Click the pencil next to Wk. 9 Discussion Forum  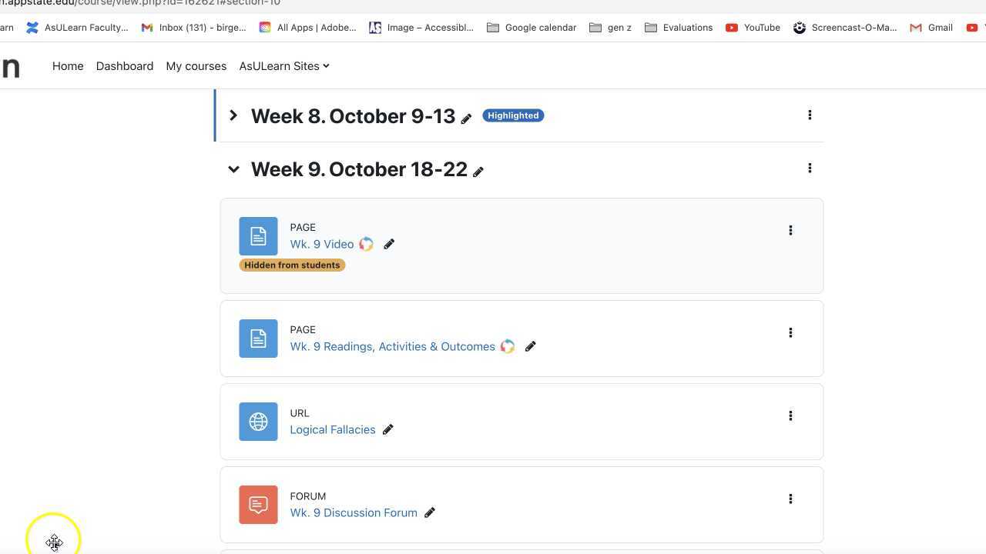click(430, 513)
